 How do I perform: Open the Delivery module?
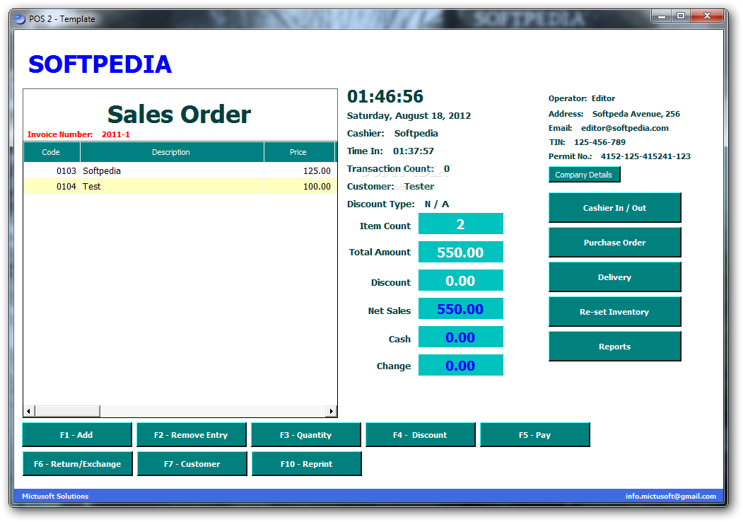(x=614, y=277)
